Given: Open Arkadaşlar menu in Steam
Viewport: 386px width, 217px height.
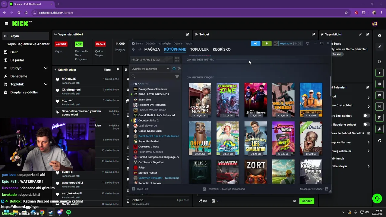Looking at the screenshot, I should [165, 43].
